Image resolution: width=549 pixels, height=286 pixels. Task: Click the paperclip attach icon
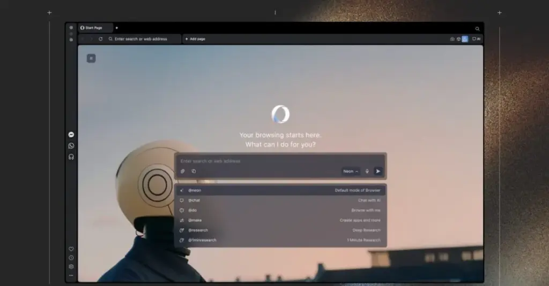[x=183, y=171]
